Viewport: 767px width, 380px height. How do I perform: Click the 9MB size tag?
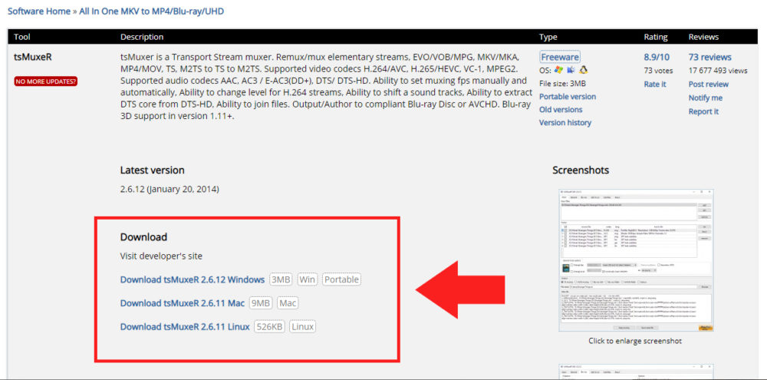261,303
